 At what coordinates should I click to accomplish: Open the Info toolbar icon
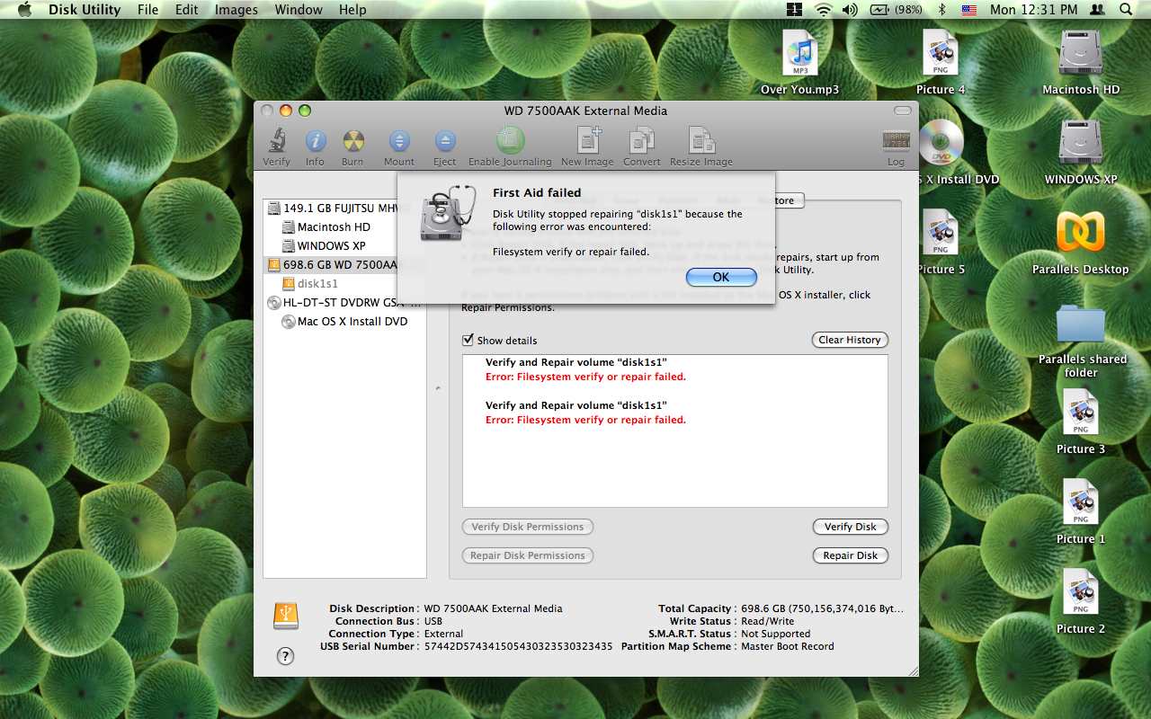tap(315, 147)
